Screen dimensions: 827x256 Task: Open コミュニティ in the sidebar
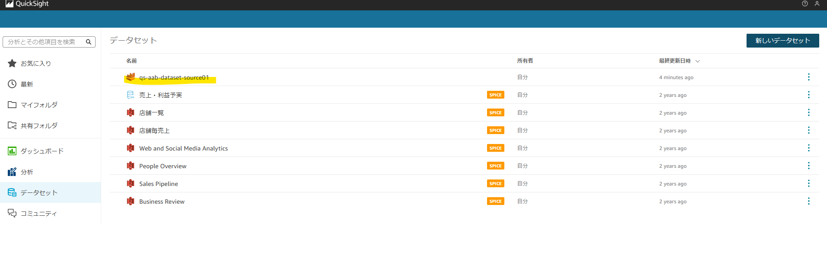click(x=39, y=213)
